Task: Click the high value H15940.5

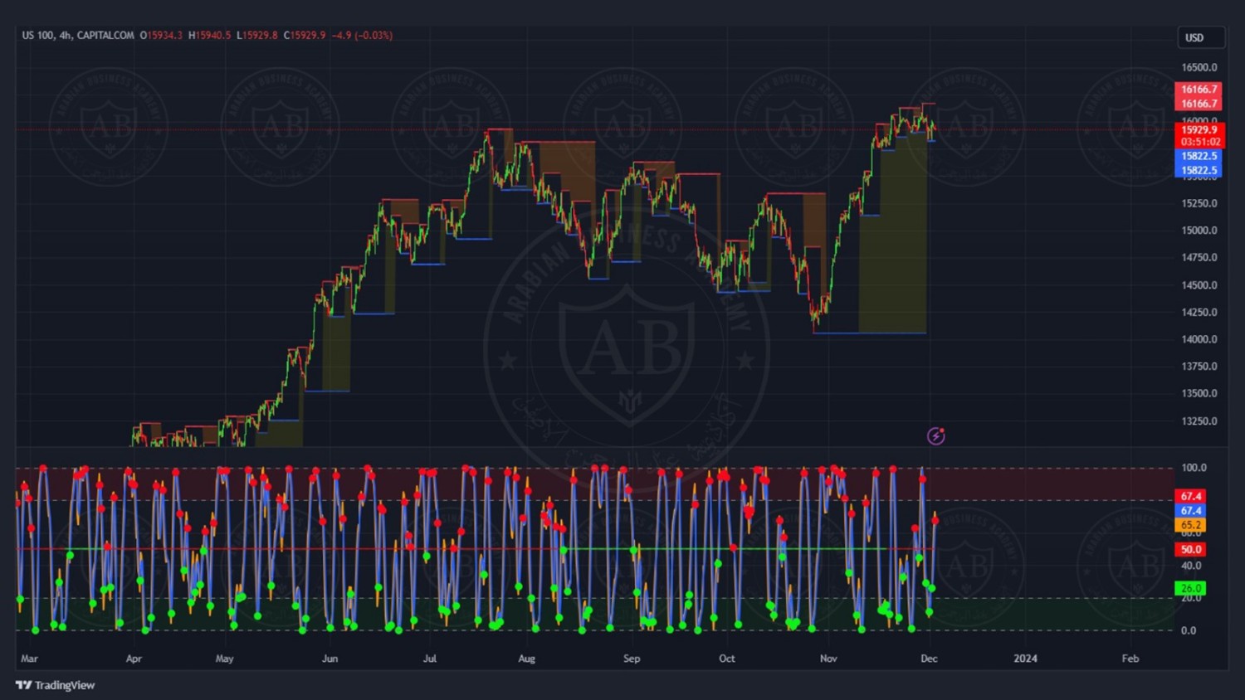Action: 210,36
